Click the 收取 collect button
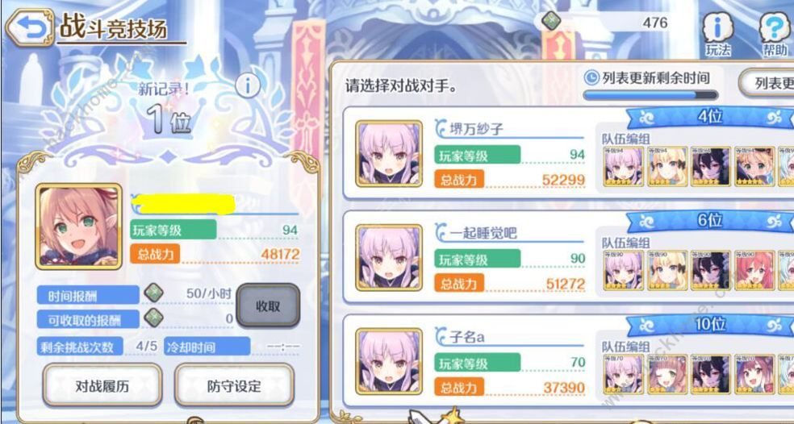 (x=268, y=306)
